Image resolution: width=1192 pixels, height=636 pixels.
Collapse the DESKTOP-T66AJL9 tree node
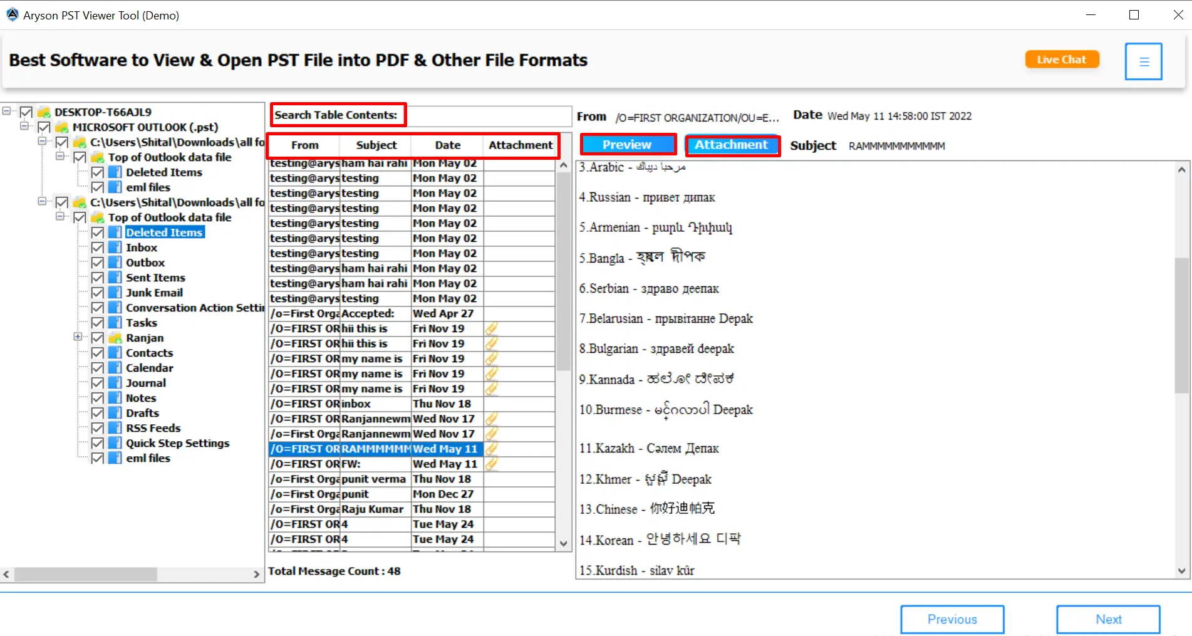[x=6, y=111]
